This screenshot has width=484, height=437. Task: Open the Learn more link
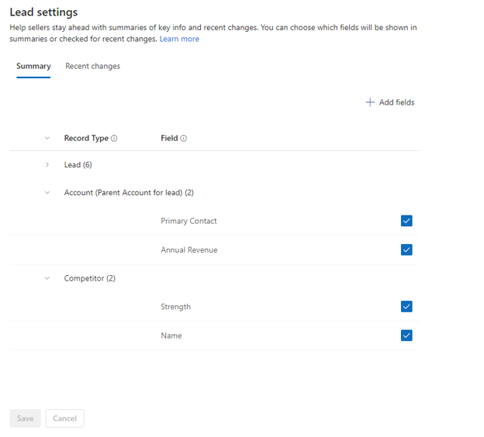tap(179, 40)
